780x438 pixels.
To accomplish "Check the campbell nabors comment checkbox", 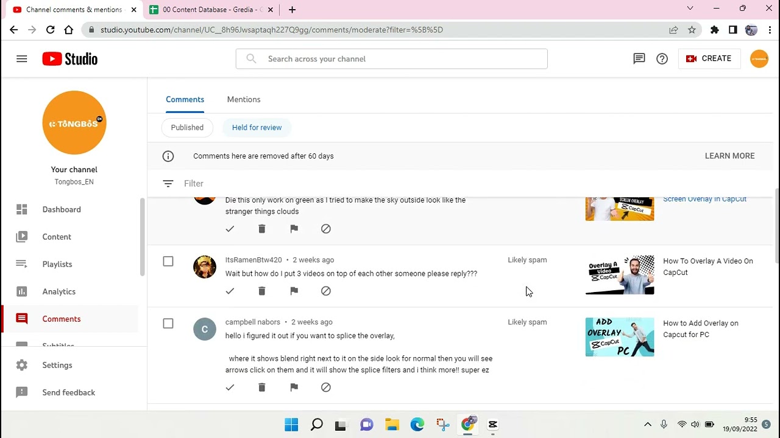I will [x=168, y=324].
